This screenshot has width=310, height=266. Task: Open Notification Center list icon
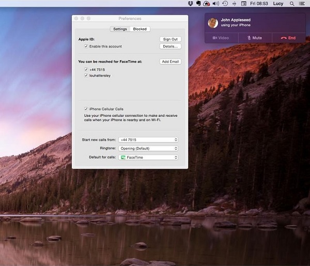302,4
